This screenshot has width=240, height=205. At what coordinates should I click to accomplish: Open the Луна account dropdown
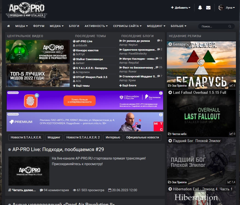pyautogui.click(x=230, y=8)
